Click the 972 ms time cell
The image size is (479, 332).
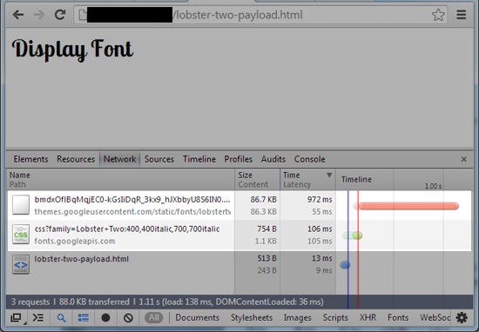click(x=320, y=200)
